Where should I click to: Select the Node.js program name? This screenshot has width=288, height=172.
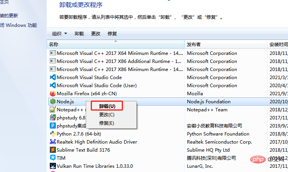[x=65, y=102]
